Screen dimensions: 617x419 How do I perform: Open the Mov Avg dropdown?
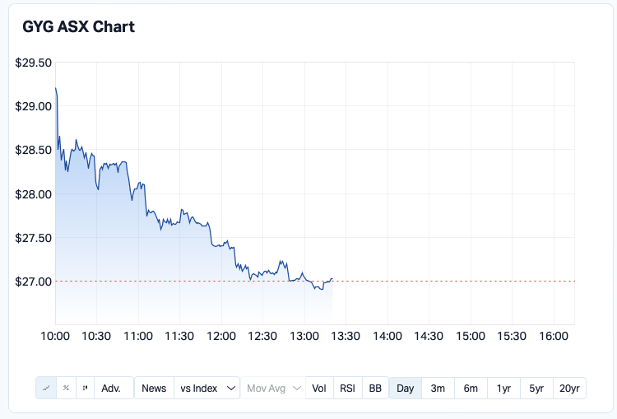pyautogui.click(x=273, y=388)
